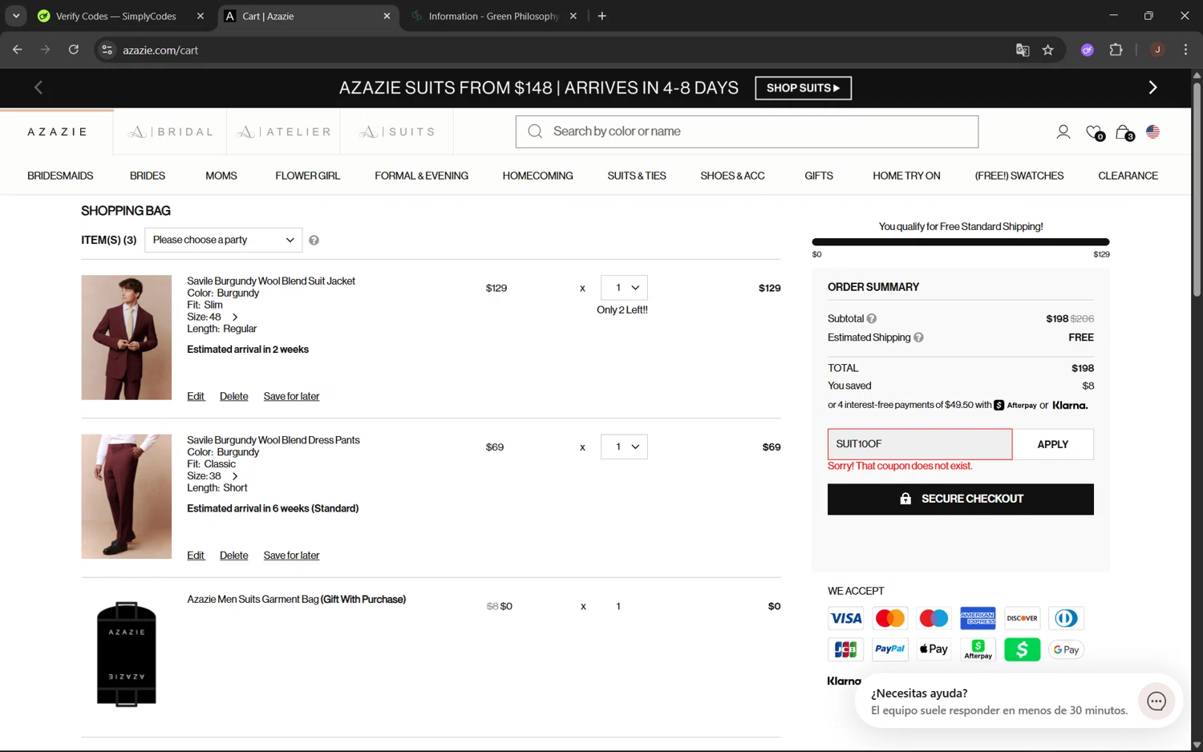This screenshot has height=752, width=1203.
Task: Open the chat help bubble icon
Action: [x=1156, y=701]
